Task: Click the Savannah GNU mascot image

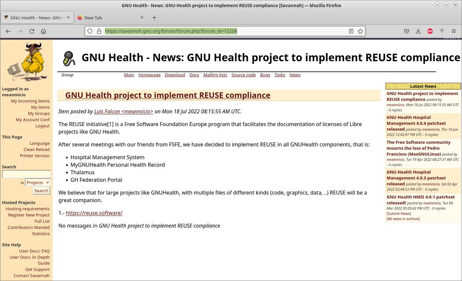Action: [x=26, y=62]
